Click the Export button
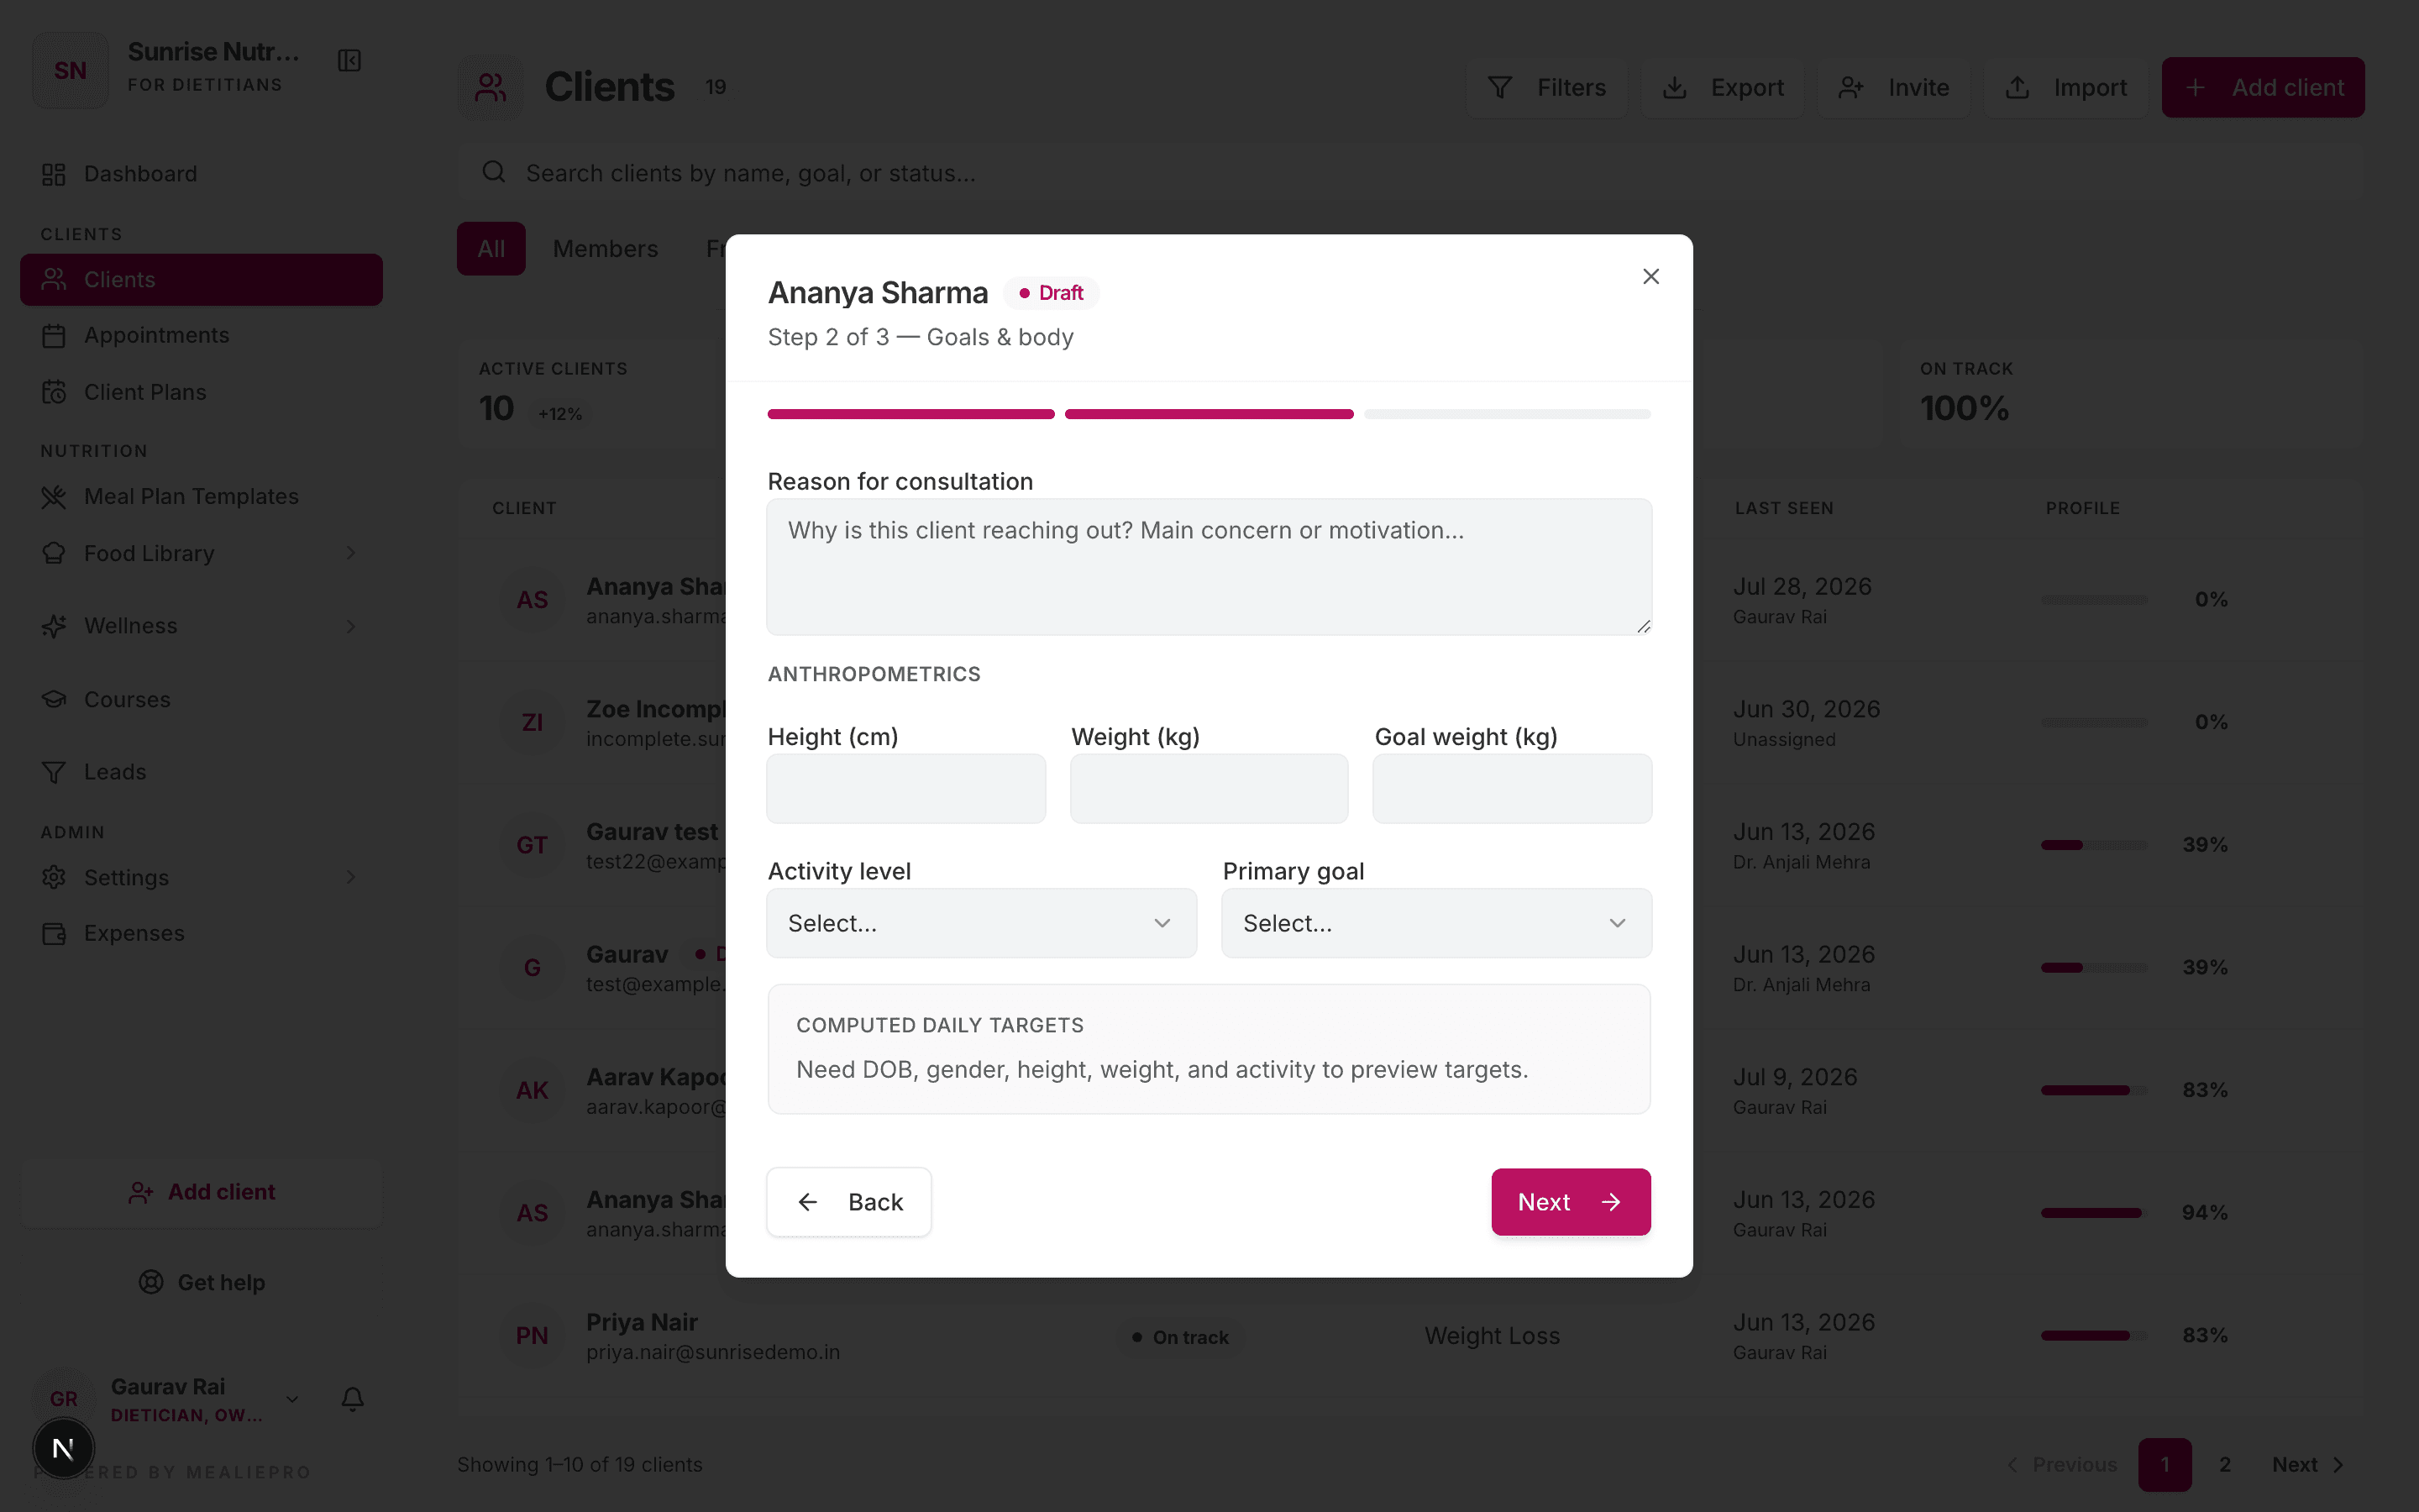The image size is (2419, 1512). tap(1723, 88)
